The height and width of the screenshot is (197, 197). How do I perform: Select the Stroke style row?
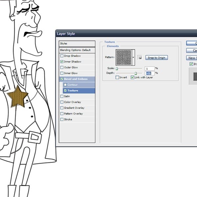(77, 120)
